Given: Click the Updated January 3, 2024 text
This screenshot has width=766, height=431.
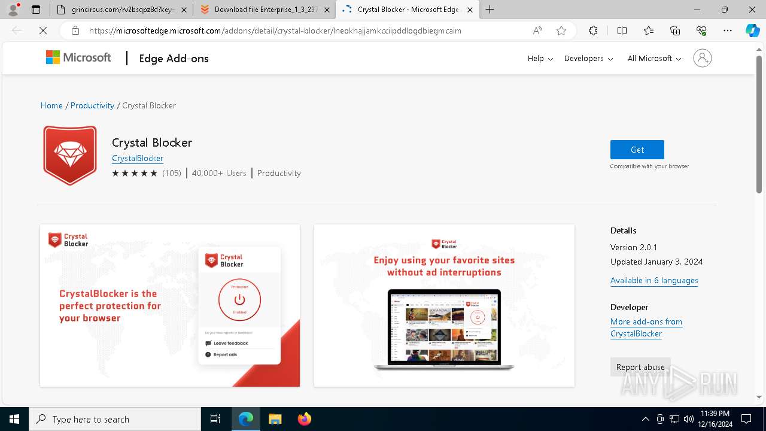Looking at the screenshot, I should pos(656,262).
